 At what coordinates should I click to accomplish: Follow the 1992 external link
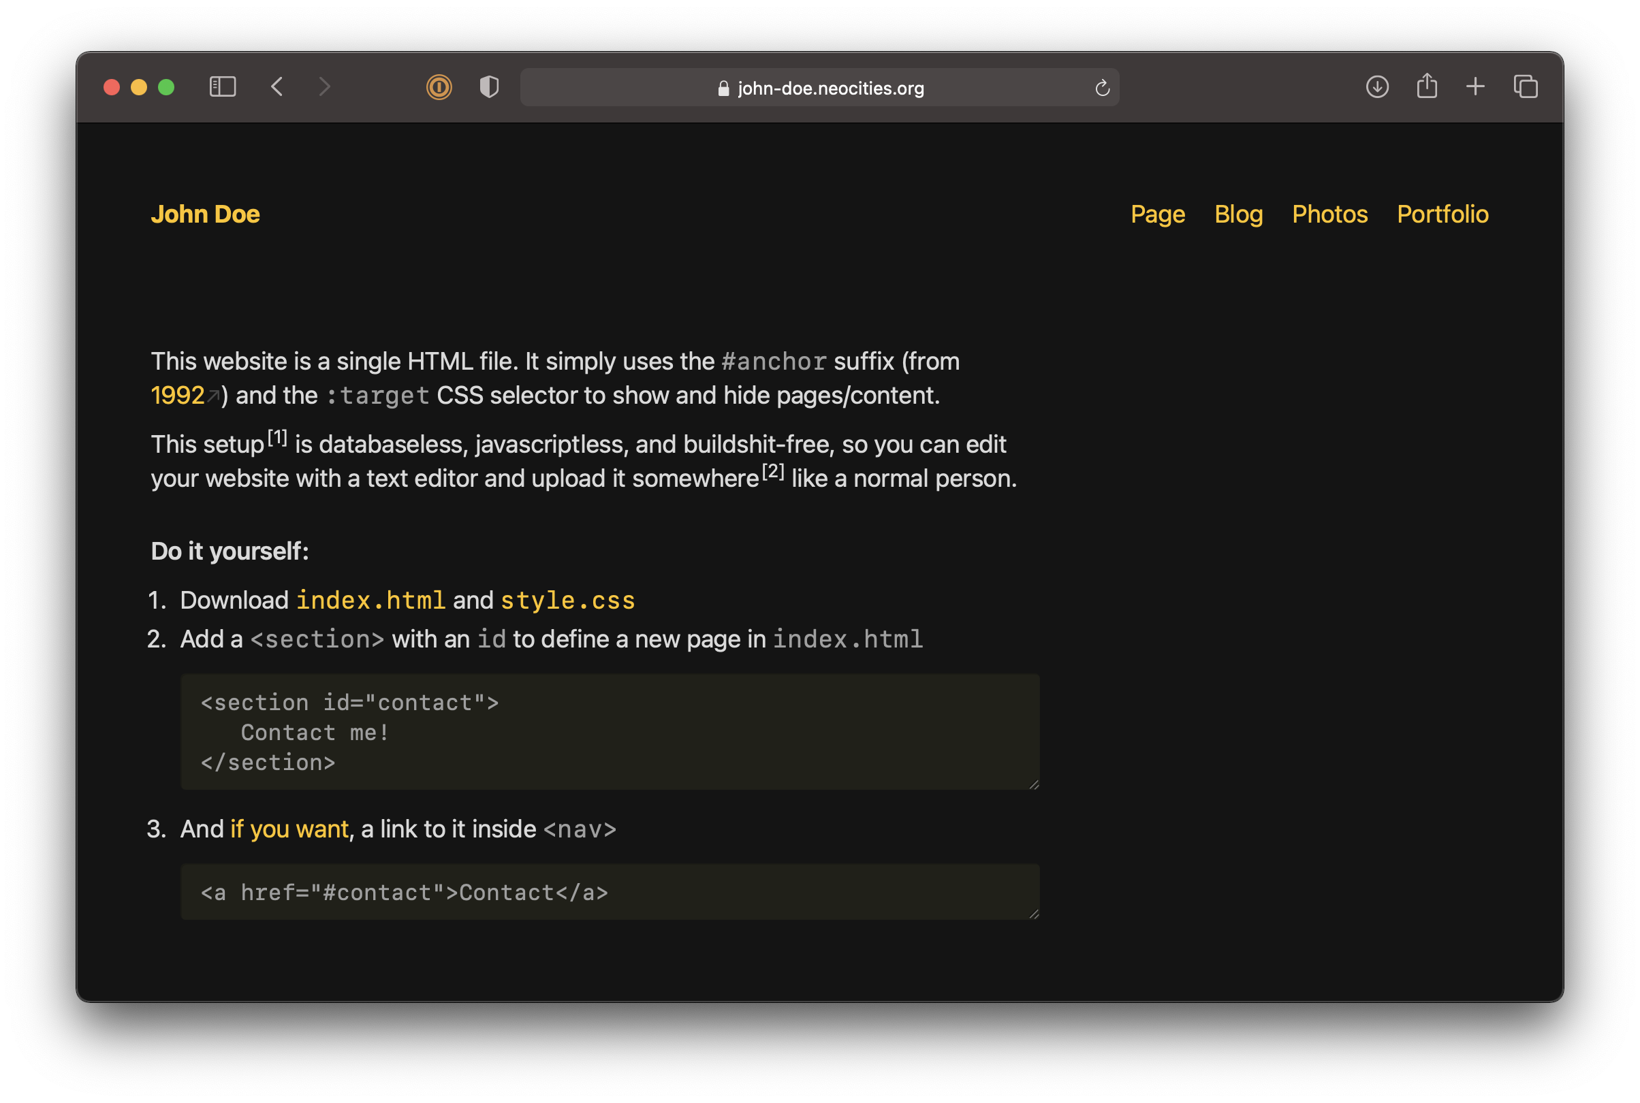[178, 396]
